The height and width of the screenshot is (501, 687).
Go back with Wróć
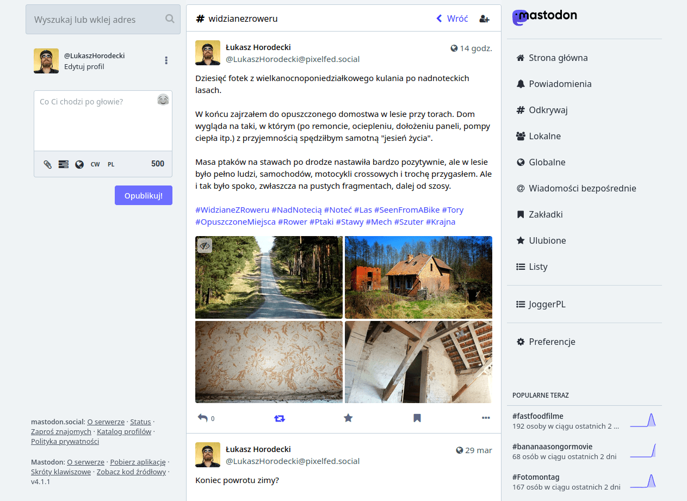click(452, 18)
